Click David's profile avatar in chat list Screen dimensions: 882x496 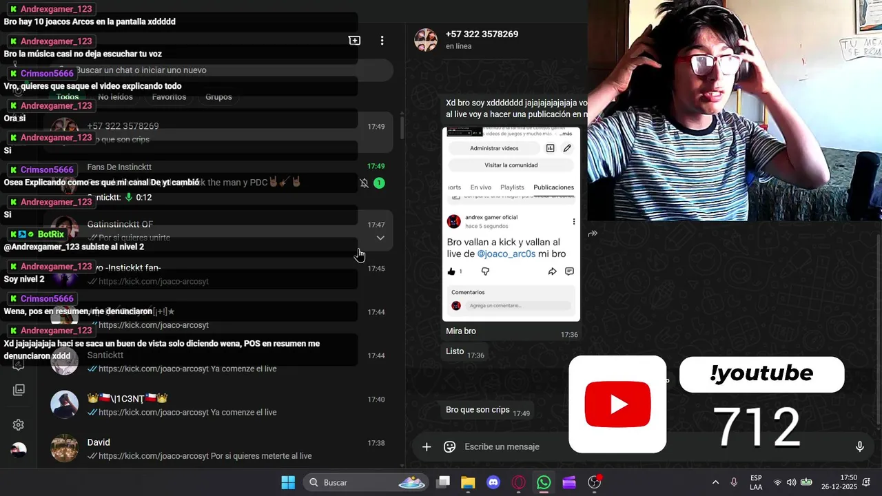[x=65, y=448]
